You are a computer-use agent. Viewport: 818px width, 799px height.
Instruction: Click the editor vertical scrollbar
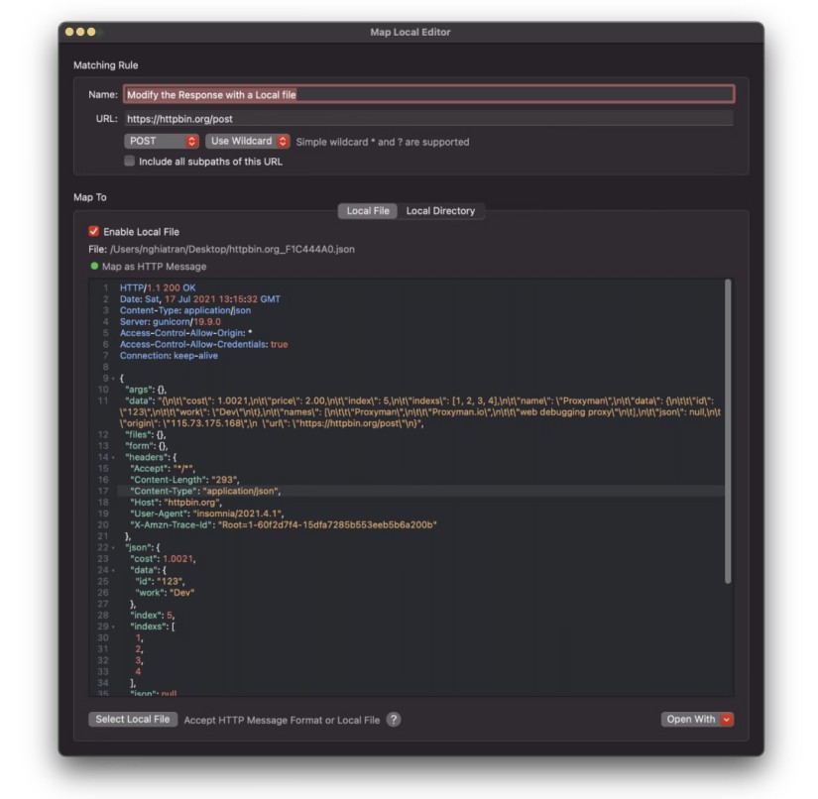728,431
